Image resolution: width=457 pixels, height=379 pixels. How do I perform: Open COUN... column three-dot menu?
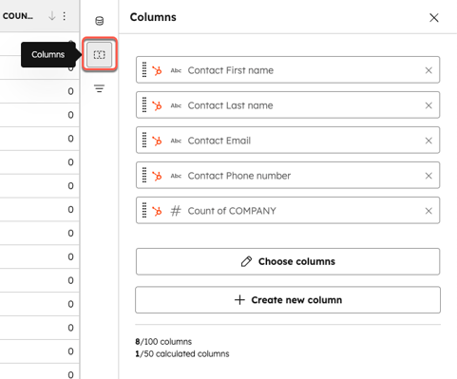click(65, 16)
